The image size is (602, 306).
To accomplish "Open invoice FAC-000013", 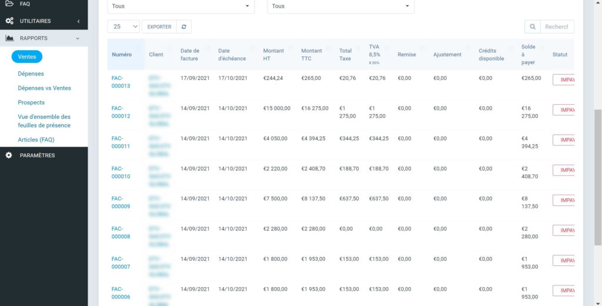I will click(x=121, y=82).
